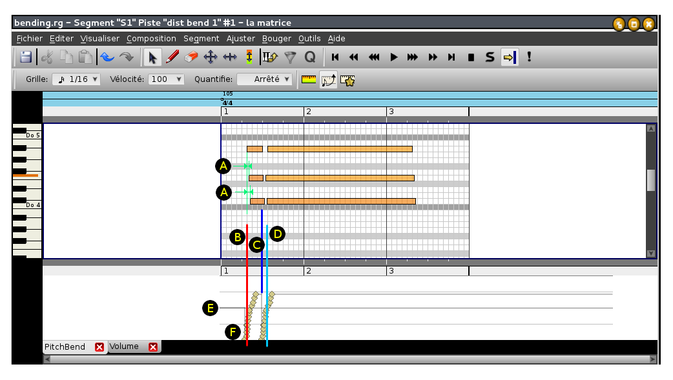Click the vertical scrollbar down arrow
The height and width of the screenshot is (380, 673).
point(651,254)
